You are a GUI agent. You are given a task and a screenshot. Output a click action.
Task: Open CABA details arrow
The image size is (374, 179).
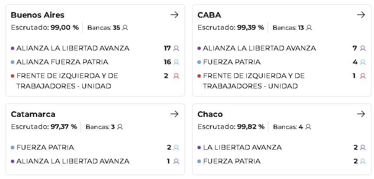click(361, 15)
